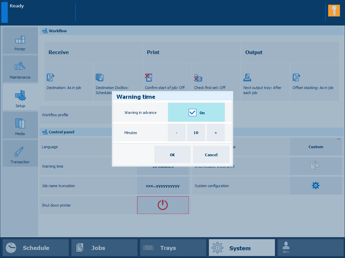Switch to the Trays tab
The height and width of the screenshot is (258, 345).
[x=173, y=248]
